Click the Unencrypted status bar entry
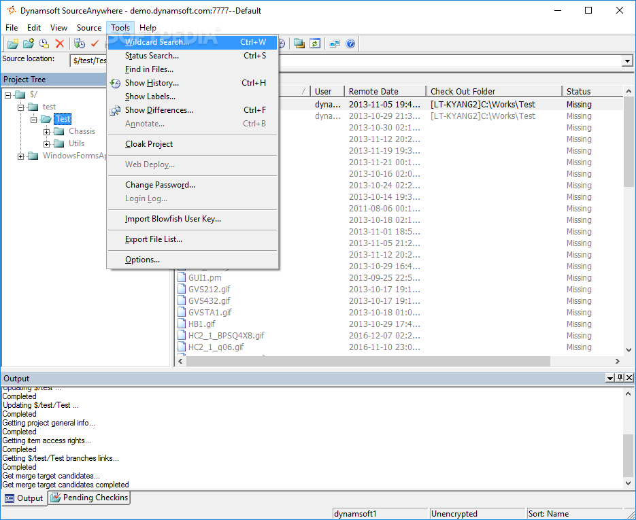 (477, 514)
